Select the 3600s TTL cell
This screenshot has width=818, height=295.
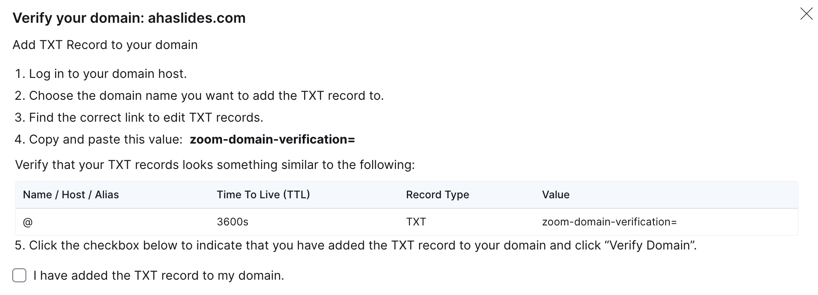(x=232, y=222)
